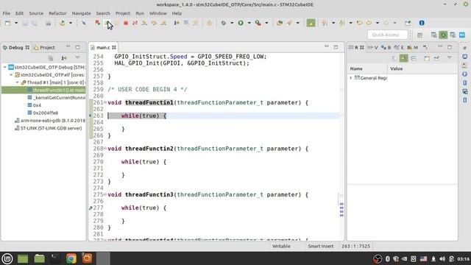Image resolution: width=471 pixels, height=265 pixels.
Task: Click the Disconnect debug icon
Action: coord(135,23)
